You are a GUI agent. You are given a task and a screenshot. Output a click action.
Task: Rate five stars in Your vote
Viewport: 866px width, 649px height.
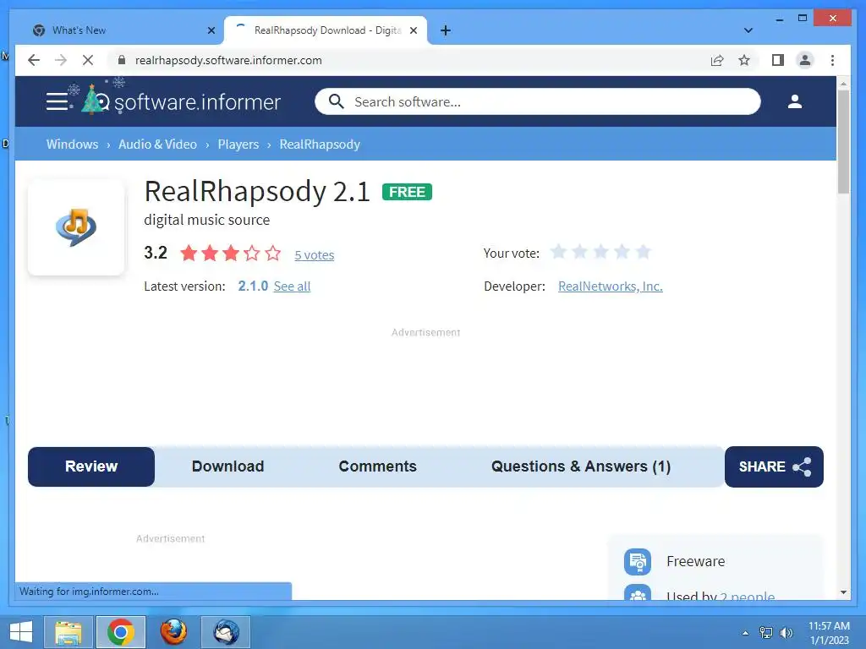click(643, 252)
